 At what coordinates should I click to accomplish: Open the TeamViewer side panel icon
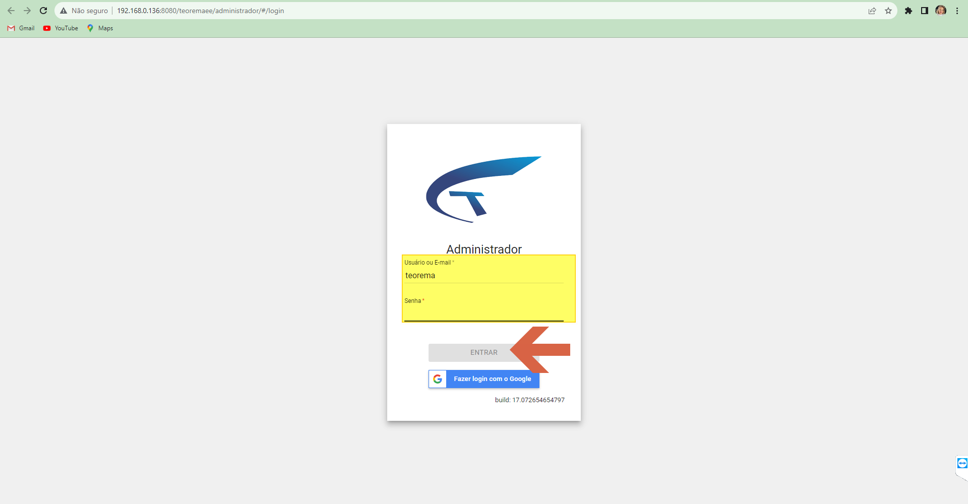962,463
